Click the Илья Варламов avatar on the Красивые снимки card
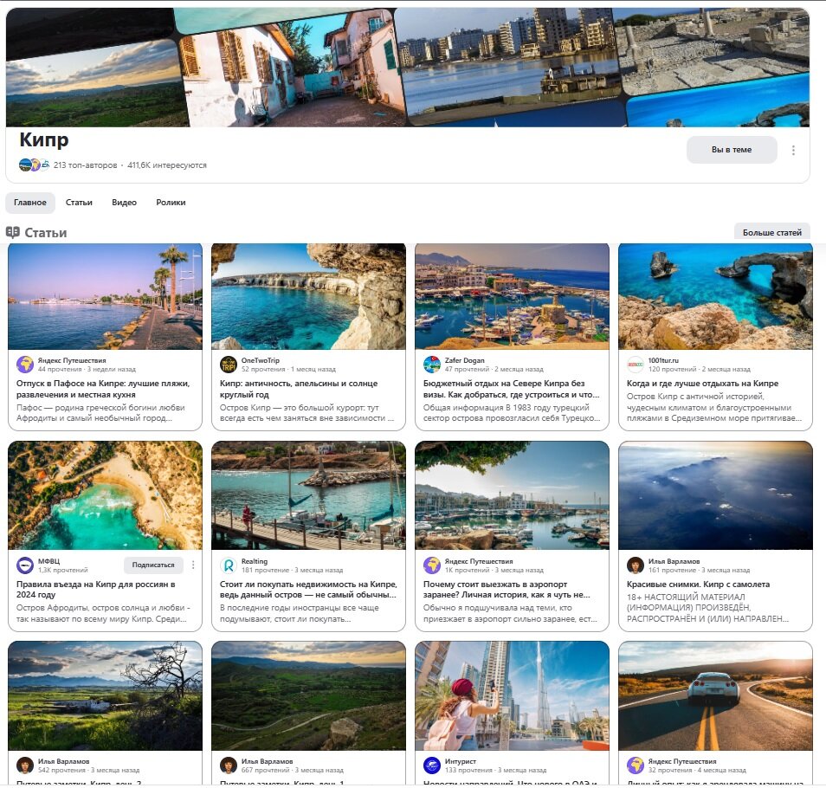This screenshot has width=826, height=788. (x=636, y=565)
